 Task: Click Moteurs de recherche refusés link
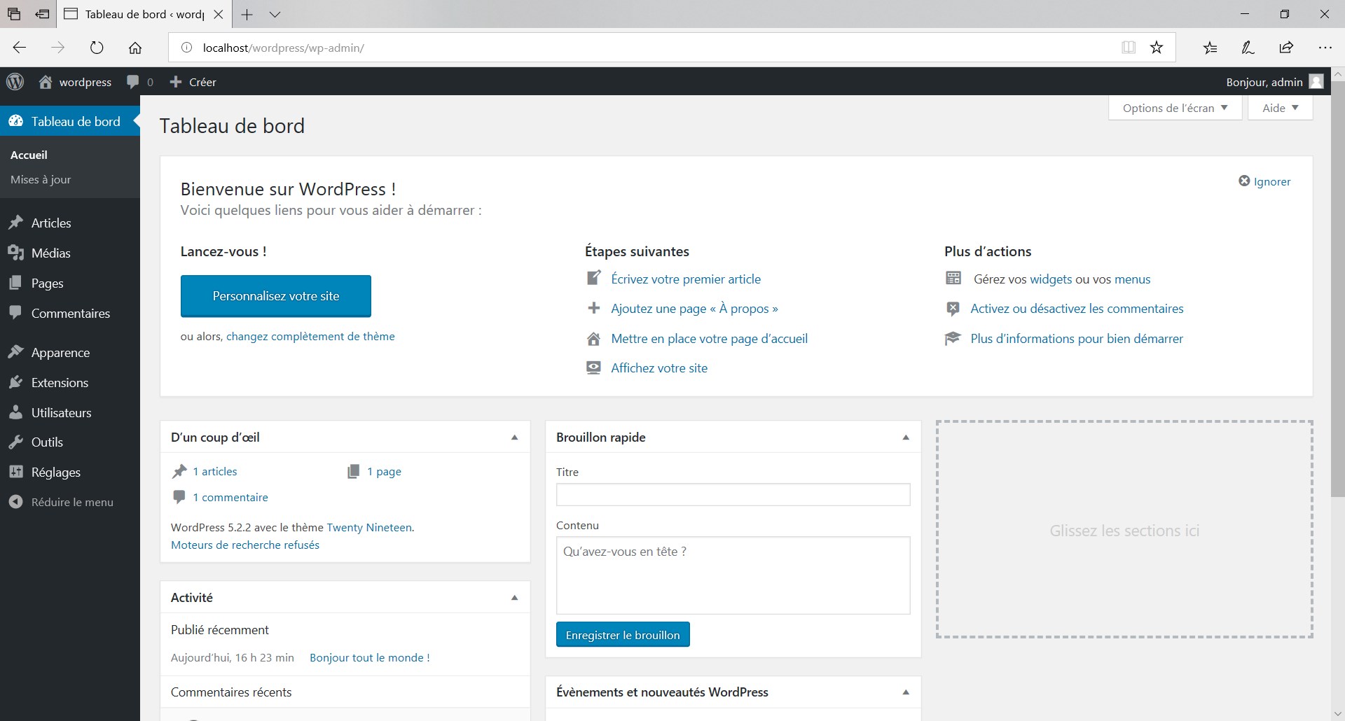[245, 545]
